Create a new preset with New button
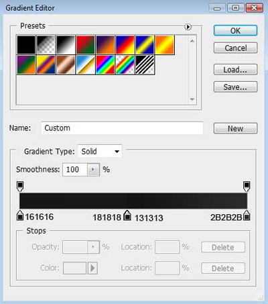268x304 pixels. (x=235, y=128)
